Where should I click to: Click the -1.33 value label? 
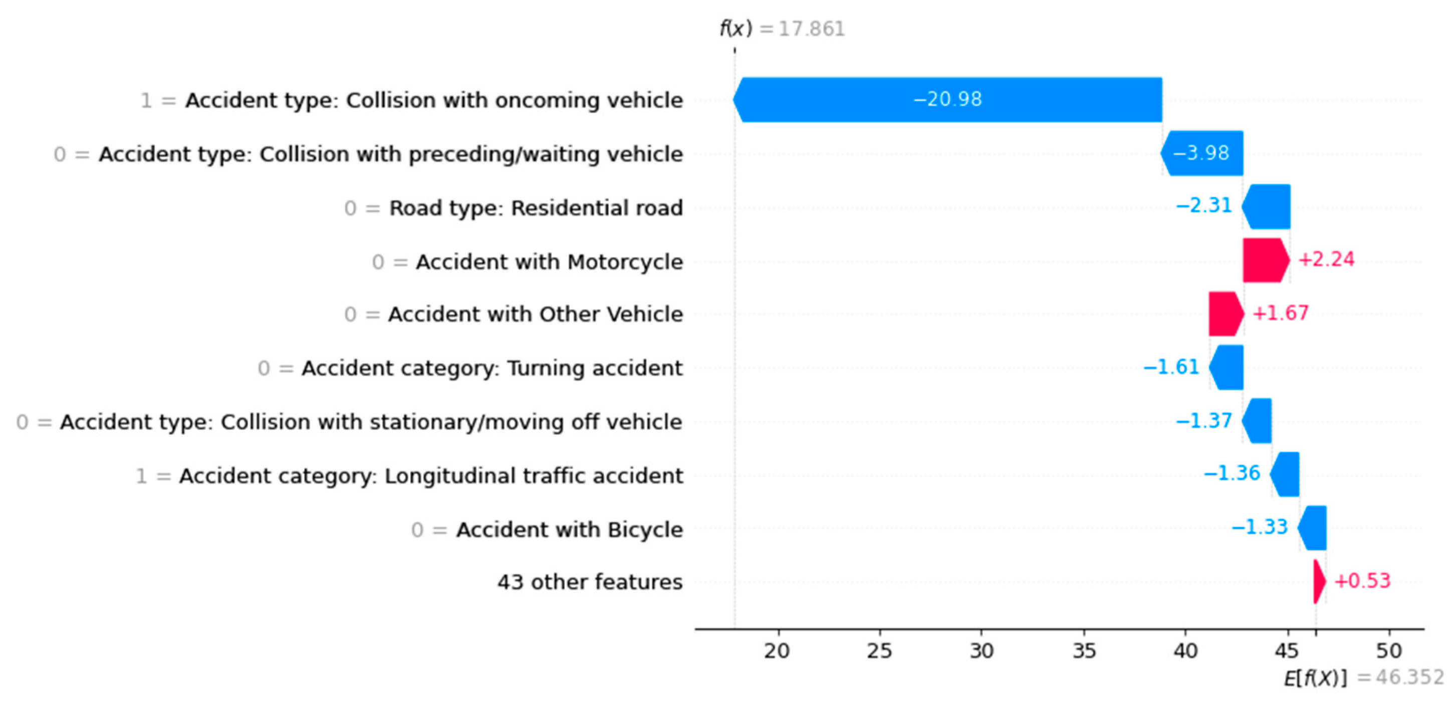click(1259, 527)
